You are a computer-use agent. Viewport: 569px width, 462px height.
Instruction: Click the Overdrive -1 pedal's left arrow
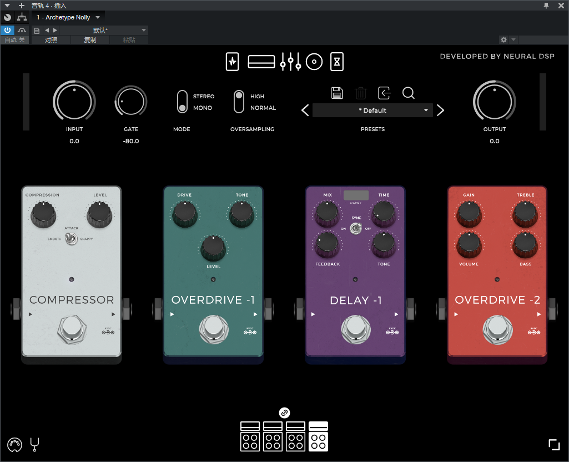coord(172,314)
